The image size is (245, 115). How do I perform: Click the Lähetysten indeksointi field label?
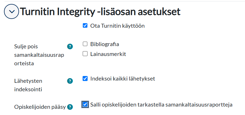pyautogui.click(x=28, y=85)
